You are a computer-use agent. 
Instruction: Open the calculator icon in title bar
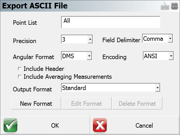click(x=174, y=6)
